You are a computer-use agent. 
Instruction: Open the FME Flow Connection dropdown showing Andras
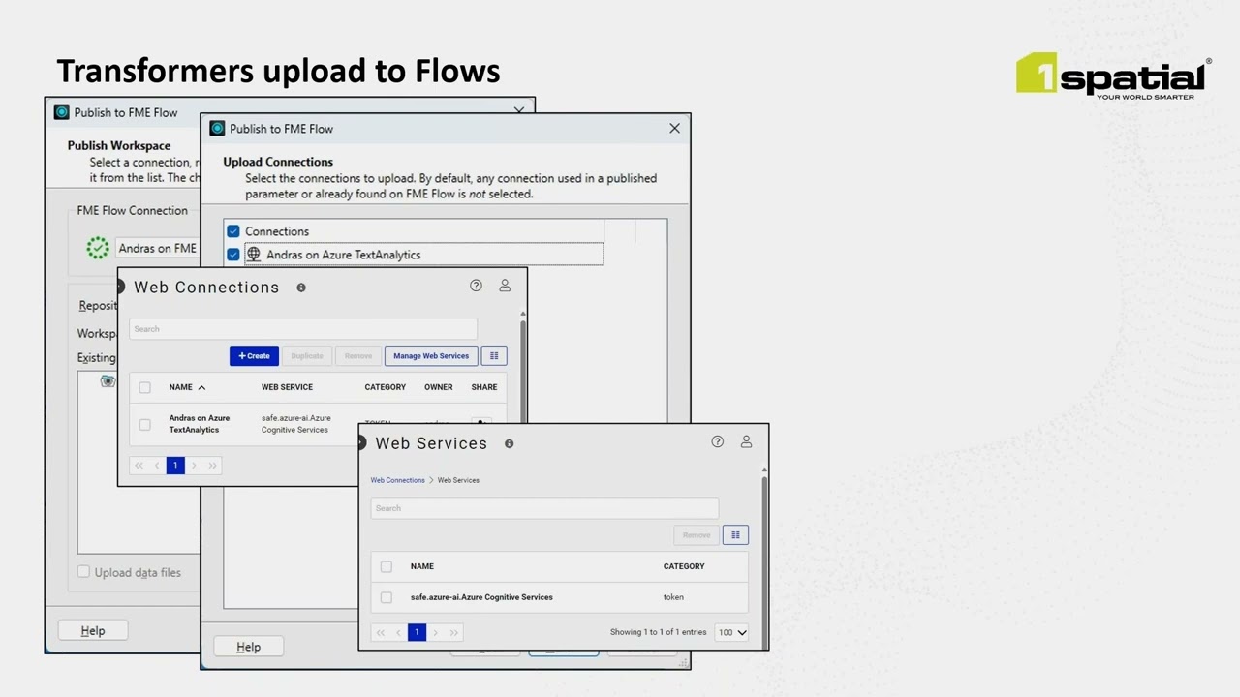(157, 248)
